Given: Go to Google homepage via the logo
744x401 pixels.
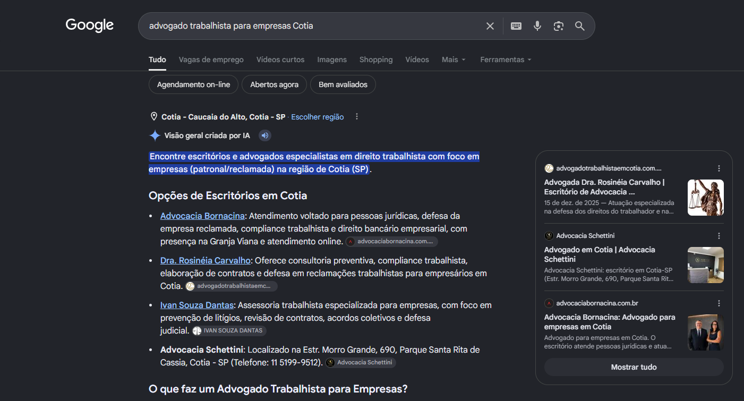Looking at the screenshot, I should pos(90,25).
